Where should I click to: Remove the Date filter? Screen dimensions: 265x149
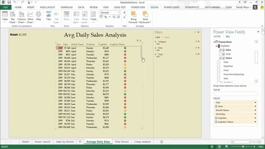click(199, 48)
